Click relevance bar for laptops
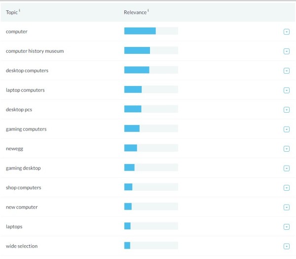The image size is (296, 259). pos(151,226)
